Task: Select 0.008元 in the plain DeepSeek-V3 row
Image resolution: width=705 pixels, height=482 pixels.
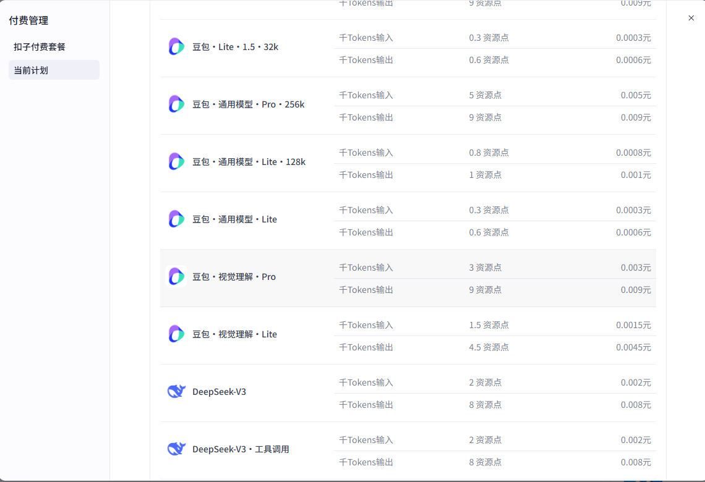Action: (636, 405)
